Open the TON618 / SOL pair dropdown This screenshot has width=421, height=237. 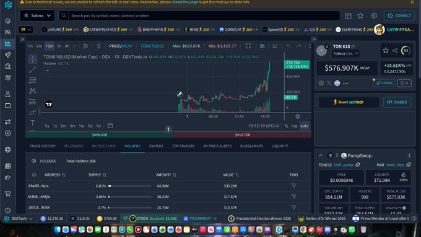345,54
